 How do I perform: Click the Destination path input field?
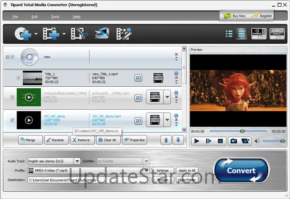[88, 180]
